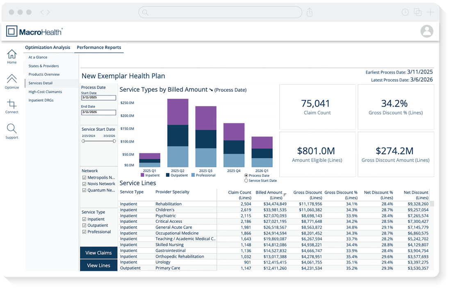This screenshot has height=290, width=451.
Task: Click the 2025 Q1 stacked bar
Action: (x=150, y=160)
